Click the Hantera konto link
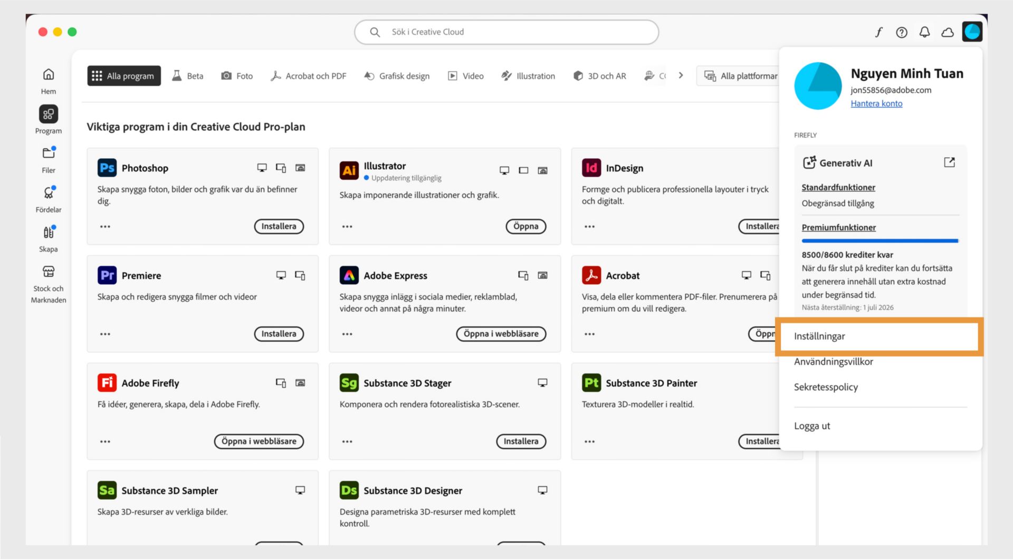This screenshot has width=1013, height=560. click(x=876, y=103)
